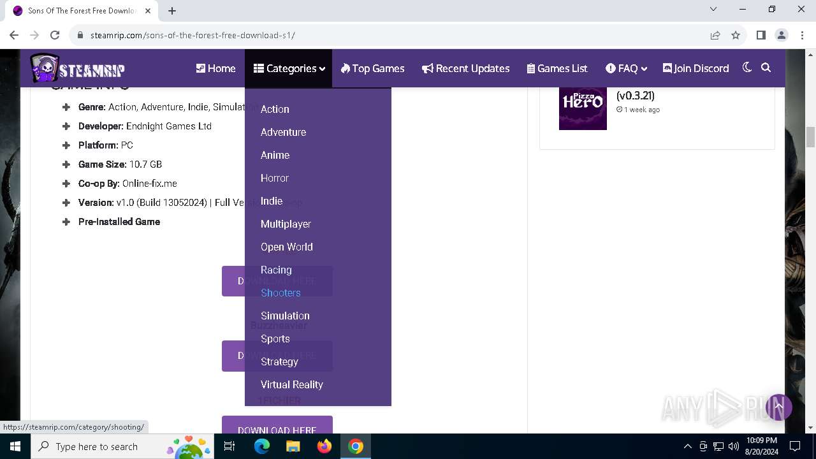Open Chrome three-dot menu
The image size is (816, 459).
pos(801,35)
